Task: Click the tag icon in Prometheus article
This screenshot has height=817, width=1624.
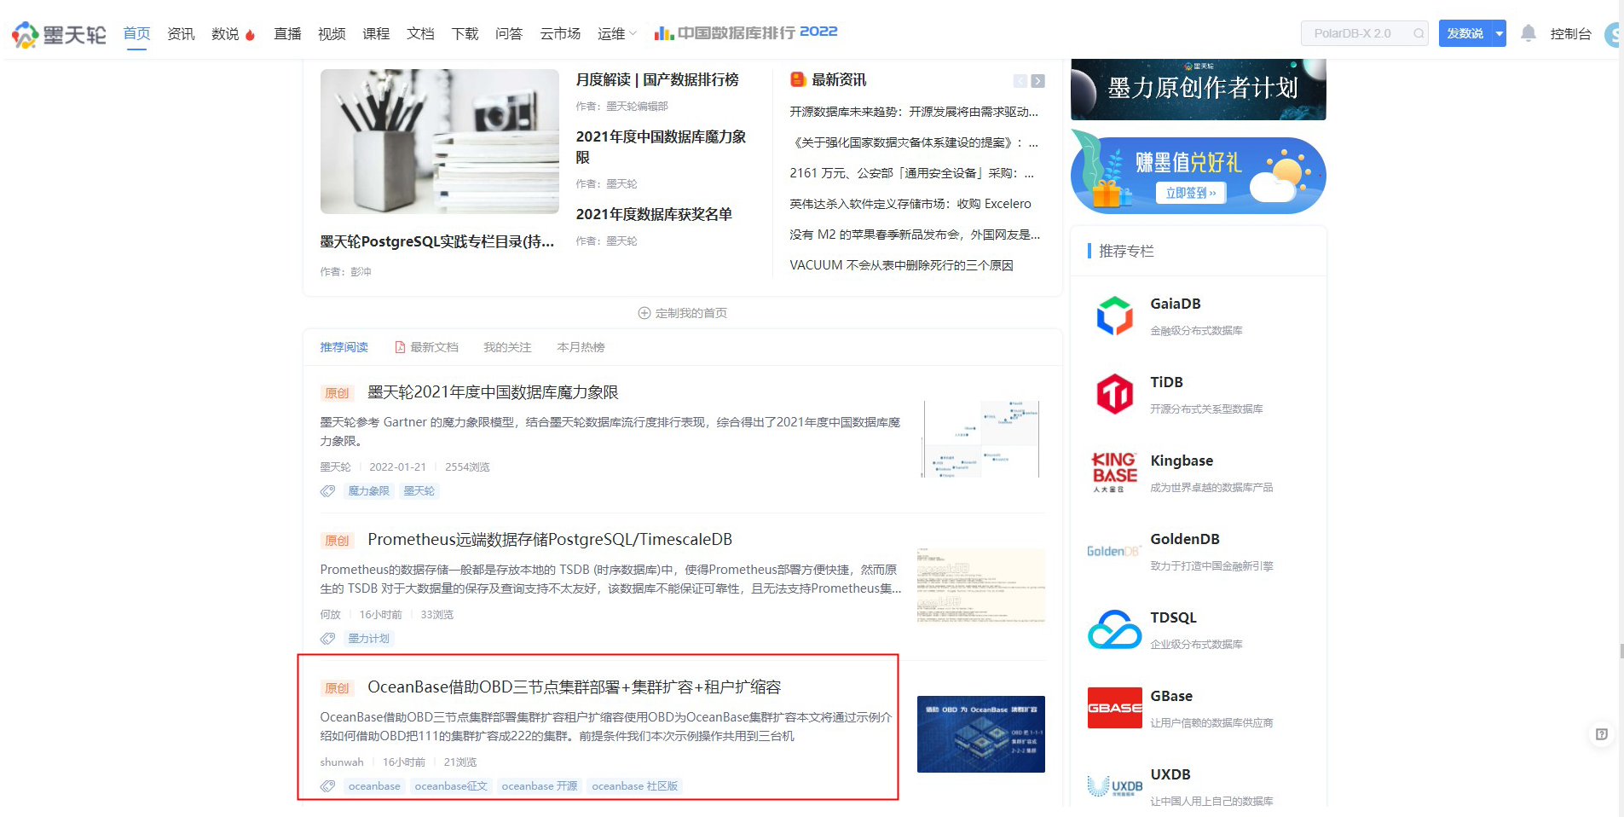Action: pyautogui.click(x=327, y=639)
